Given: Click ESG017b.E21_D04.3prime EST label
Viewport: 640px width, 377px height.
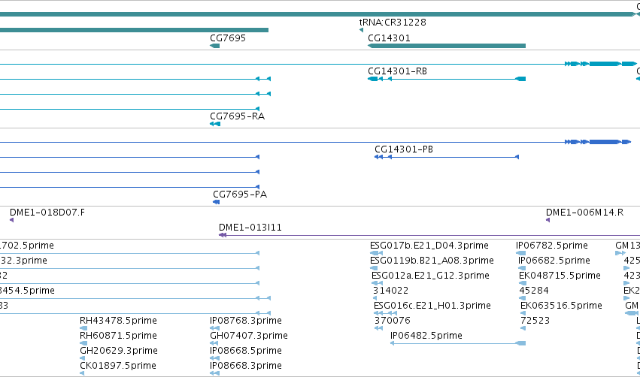Looking at the screenshot, I should point(429,246).
